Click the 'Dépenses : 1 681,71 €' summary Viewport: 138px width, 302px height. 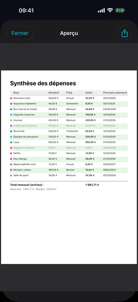[22, 189]
